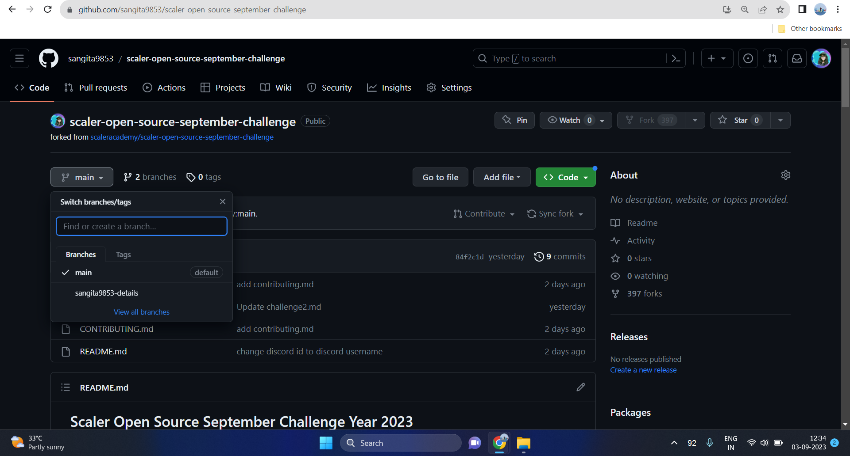Click the green Code button
The image size is (850, 456).
pos(565,177)
